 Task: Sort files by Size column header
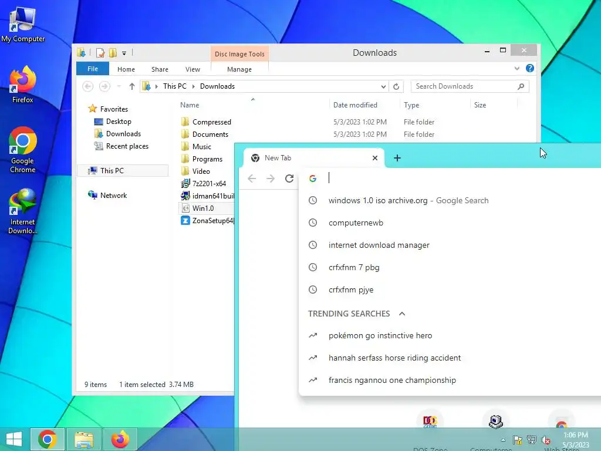480,105
